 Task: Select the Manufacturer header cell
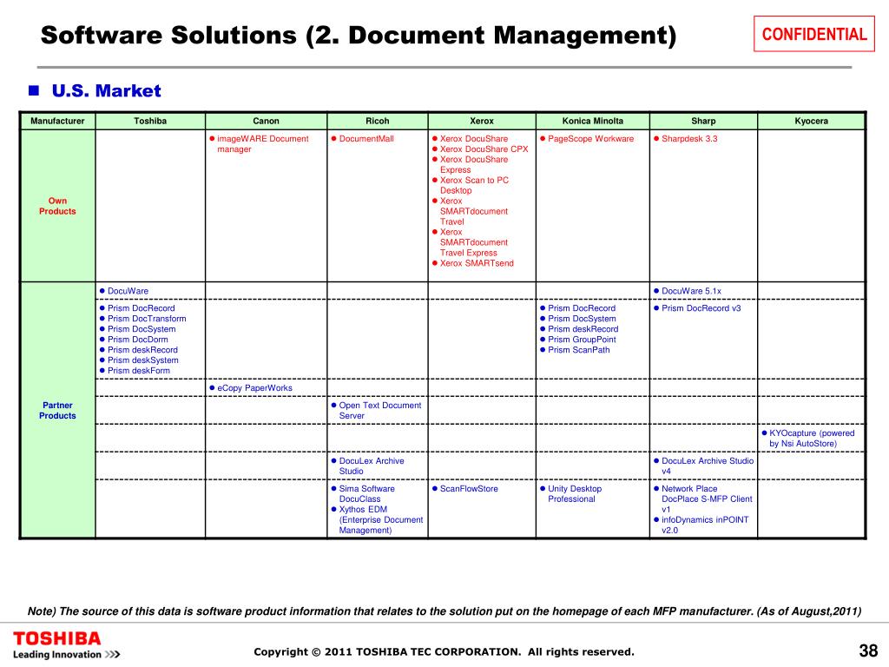pos(57,121)
